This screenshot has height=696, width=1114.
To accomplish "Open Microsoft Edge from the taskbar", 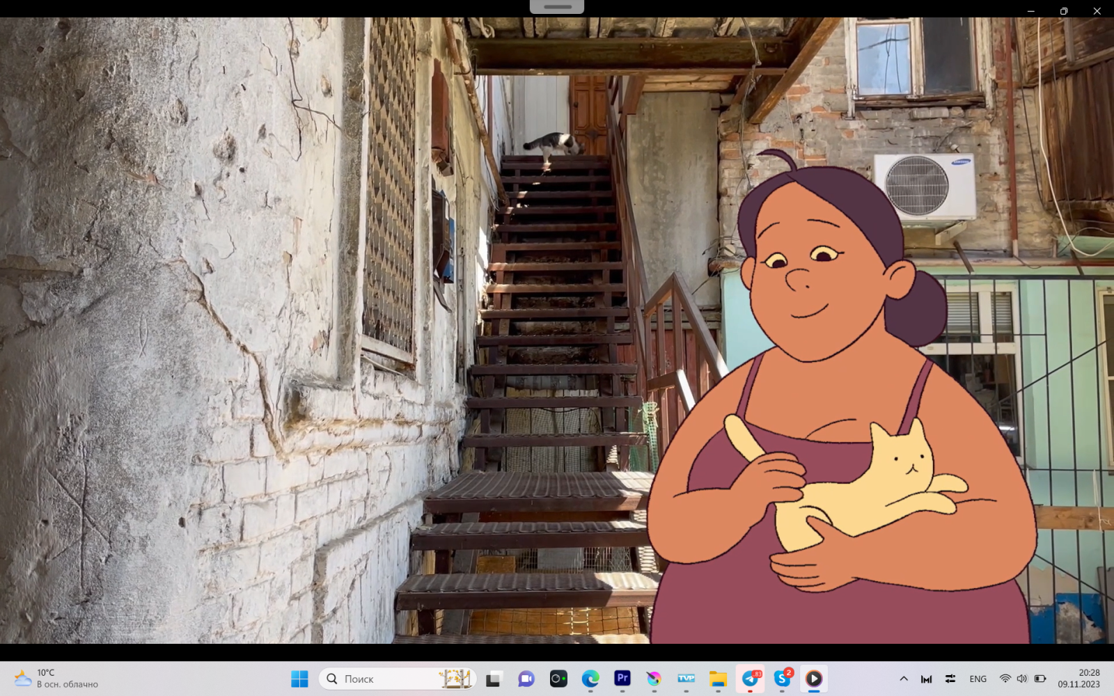I will [x=590, y=679].
